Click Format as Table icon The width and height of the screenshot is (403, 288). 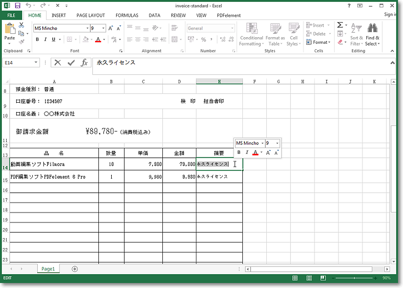[275, 28]
